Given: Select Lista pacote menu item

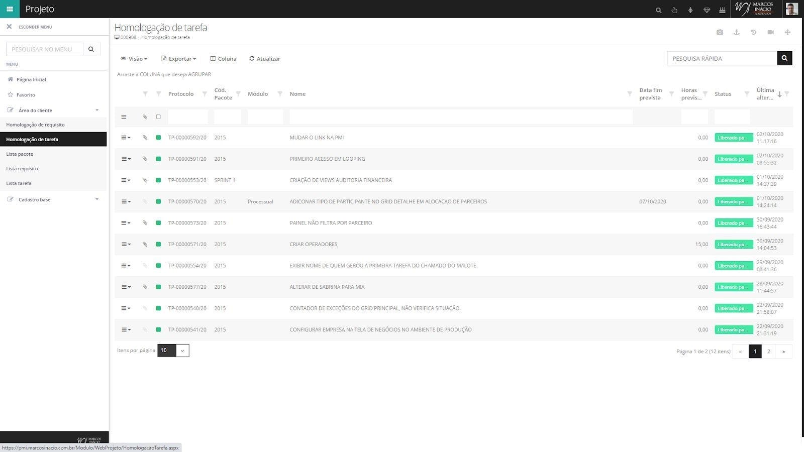Looking at the screenshot, I should 53,154.
